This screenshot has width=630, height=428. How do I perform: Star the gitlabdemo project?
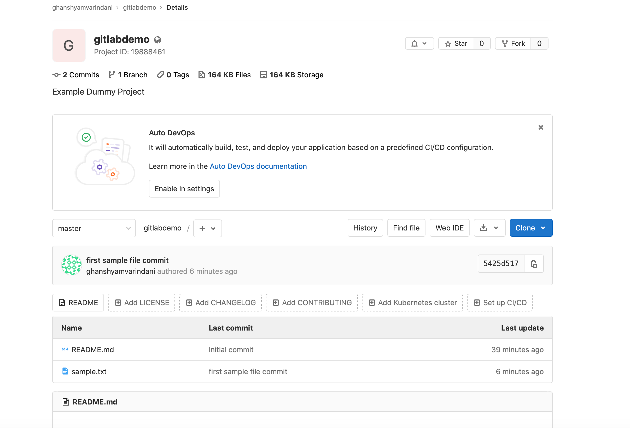(x=456, y=43)
